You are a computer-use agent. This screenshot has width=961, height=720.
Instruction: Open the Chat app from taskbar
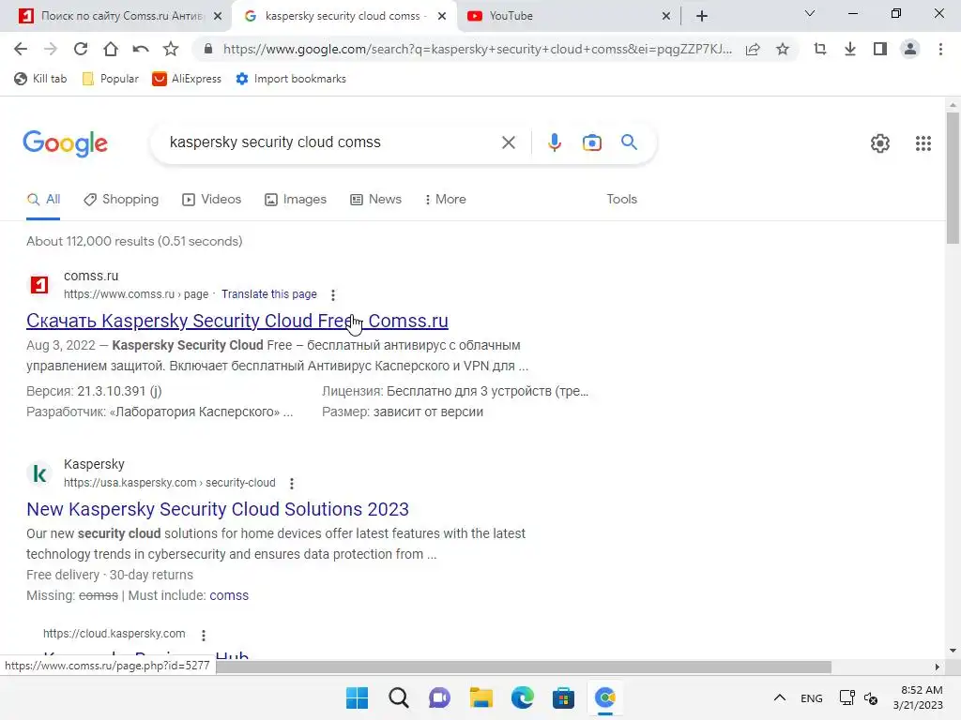(x=439, y=697)
